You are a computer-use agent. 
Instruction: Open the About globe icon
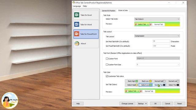tap(77, 43)
